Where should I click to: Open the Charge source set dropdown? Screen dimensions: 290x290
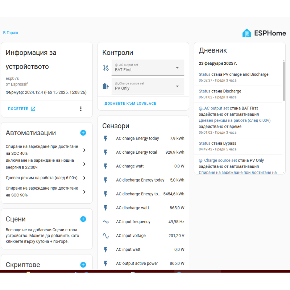[x=148, y=86]
